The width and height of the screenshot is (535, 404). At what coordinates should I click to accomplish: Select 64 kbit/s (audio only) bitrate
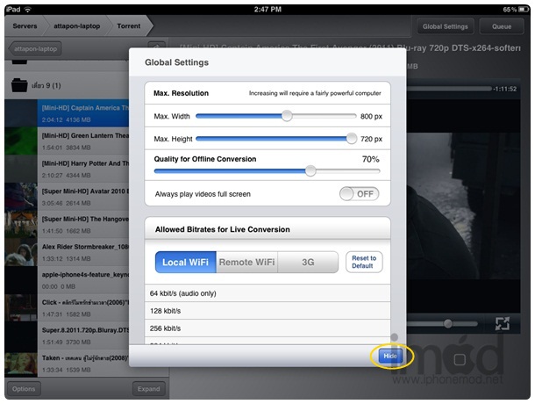pos(267,292)
